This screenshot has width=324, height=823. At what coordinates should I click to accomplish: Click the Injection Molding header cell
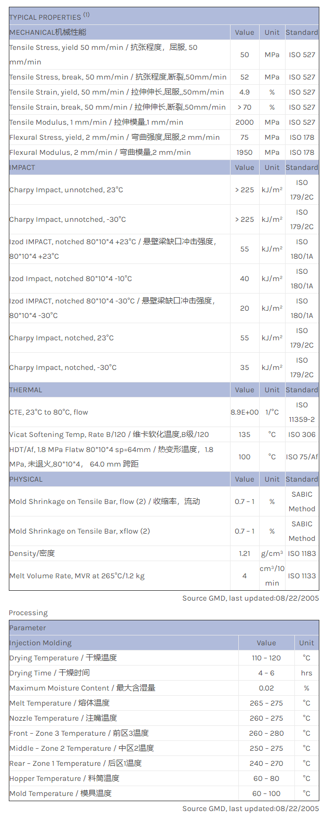(x=40, y=643)
